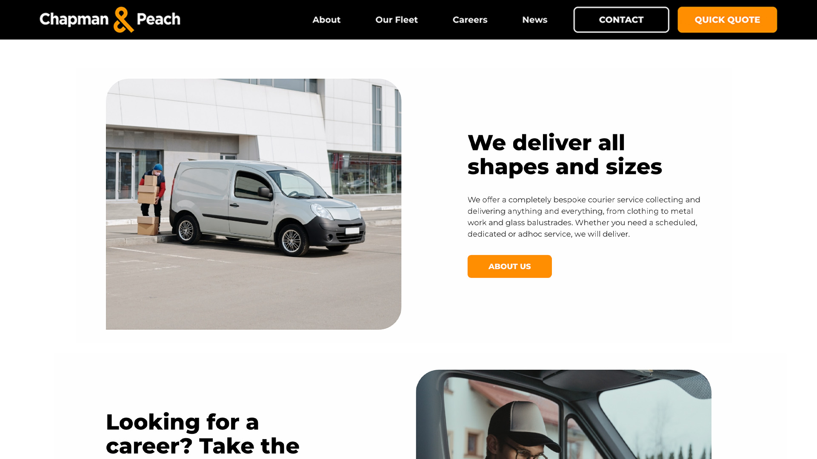Screen dimensions: 817x459
Task: Click the CONTACT button
Action: click(621, 20)
